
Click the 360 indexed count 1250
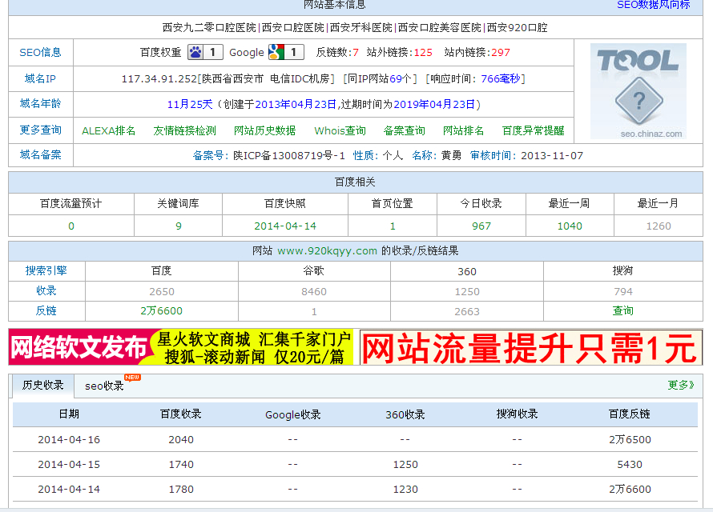tap(467, 291)
